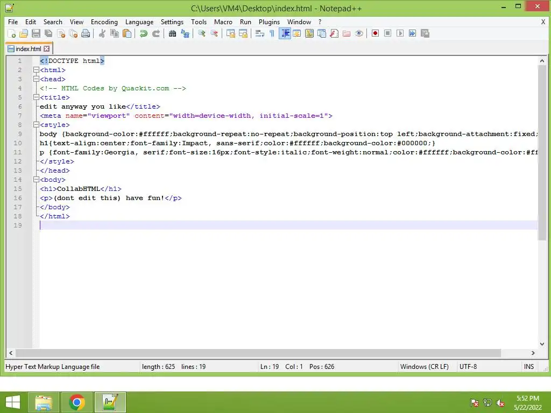Image resolution: width=551 pixels, height=413 pixels.
Task: Click the menu bar X to close document
Action: click(x=543, y=22)
